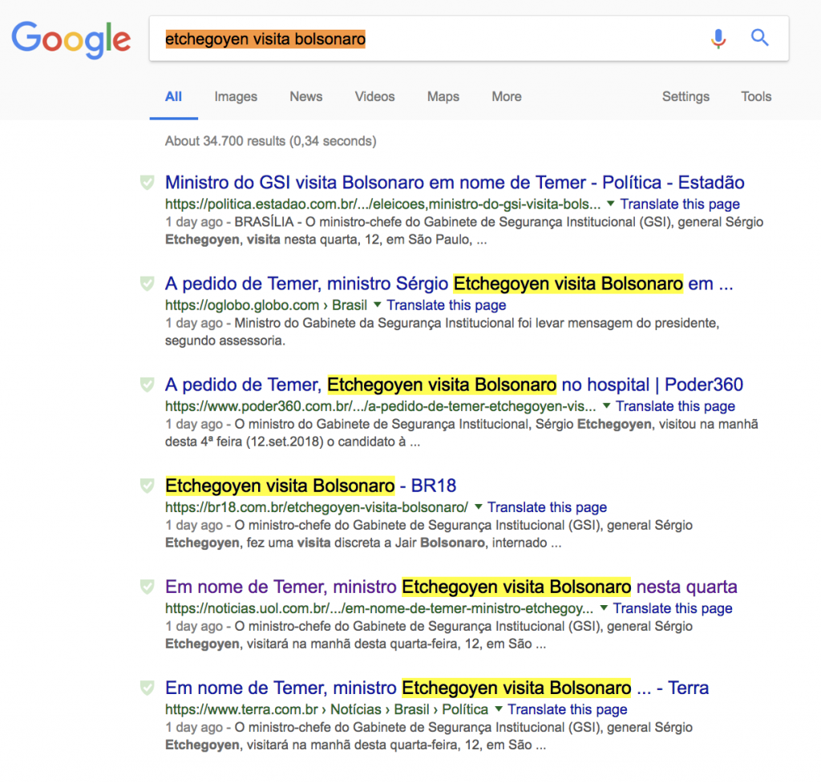Open the Poder360 result headline
821x783 pixels.
coord(454,385)
